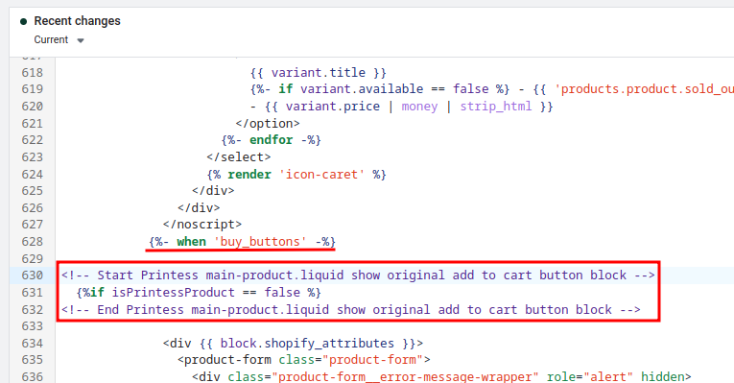Click the </select> closing tag

click(x=239, y=156)
